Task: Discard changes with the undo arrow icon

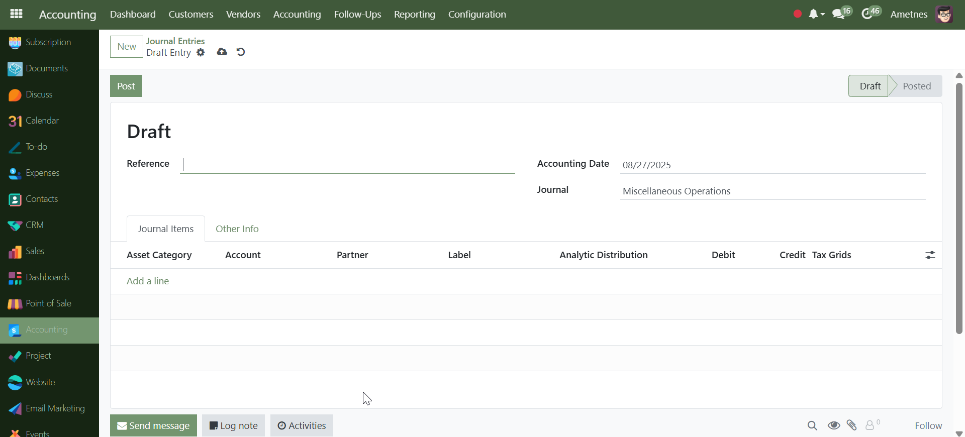Action: click(241, 52)
